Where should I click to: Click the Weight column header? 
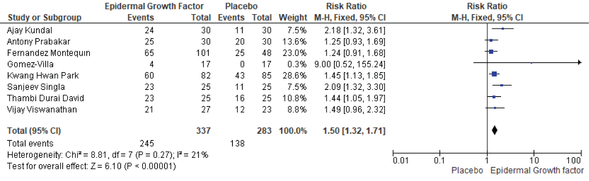293,18
